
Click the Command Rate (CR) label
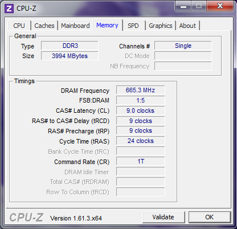[82, 162]
